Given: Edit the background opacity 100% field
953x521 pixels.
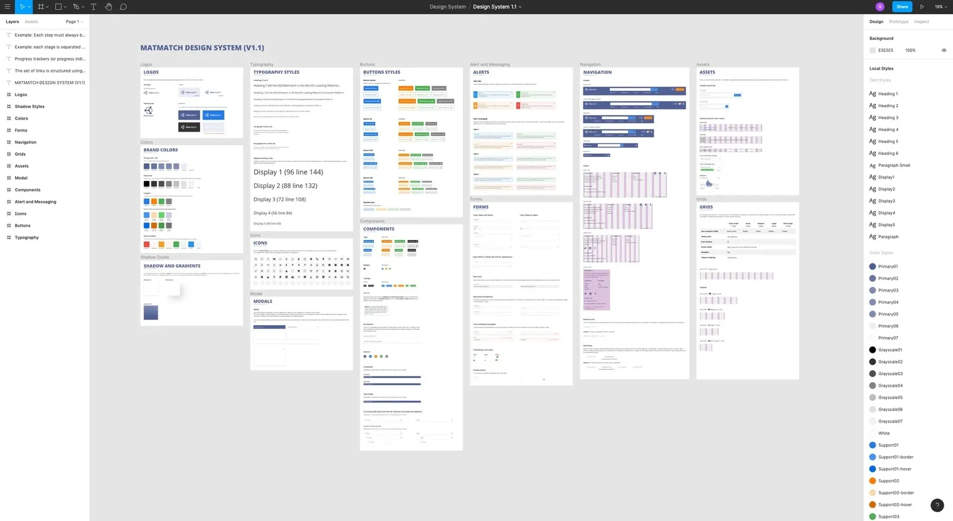Looking at the screenshot, I should pos(910,51).
